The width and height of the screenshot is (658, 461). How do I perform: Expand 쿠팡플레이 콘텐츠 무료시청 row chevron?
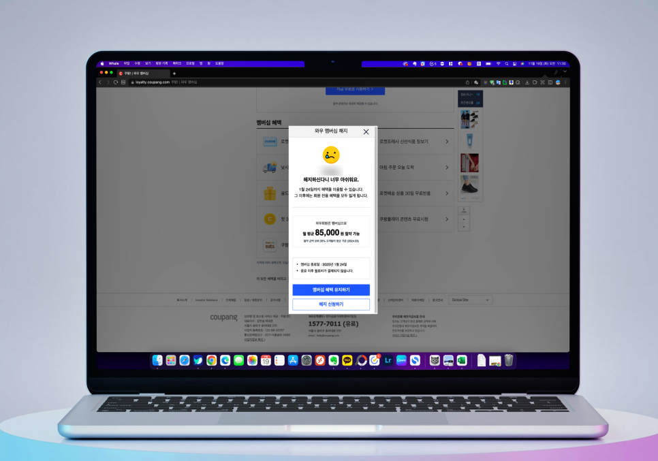pyautogui.click(x=447, y=219)
